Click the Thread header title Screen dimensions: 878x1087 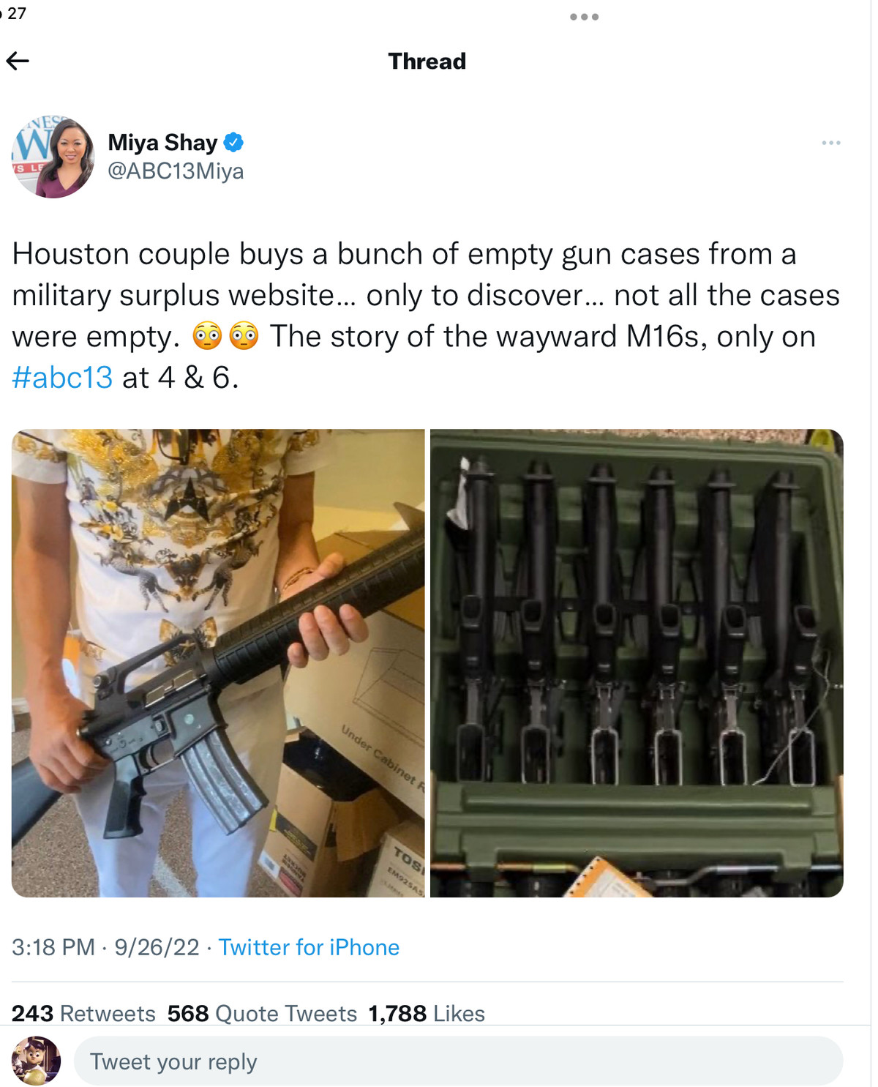click(427, 61)
